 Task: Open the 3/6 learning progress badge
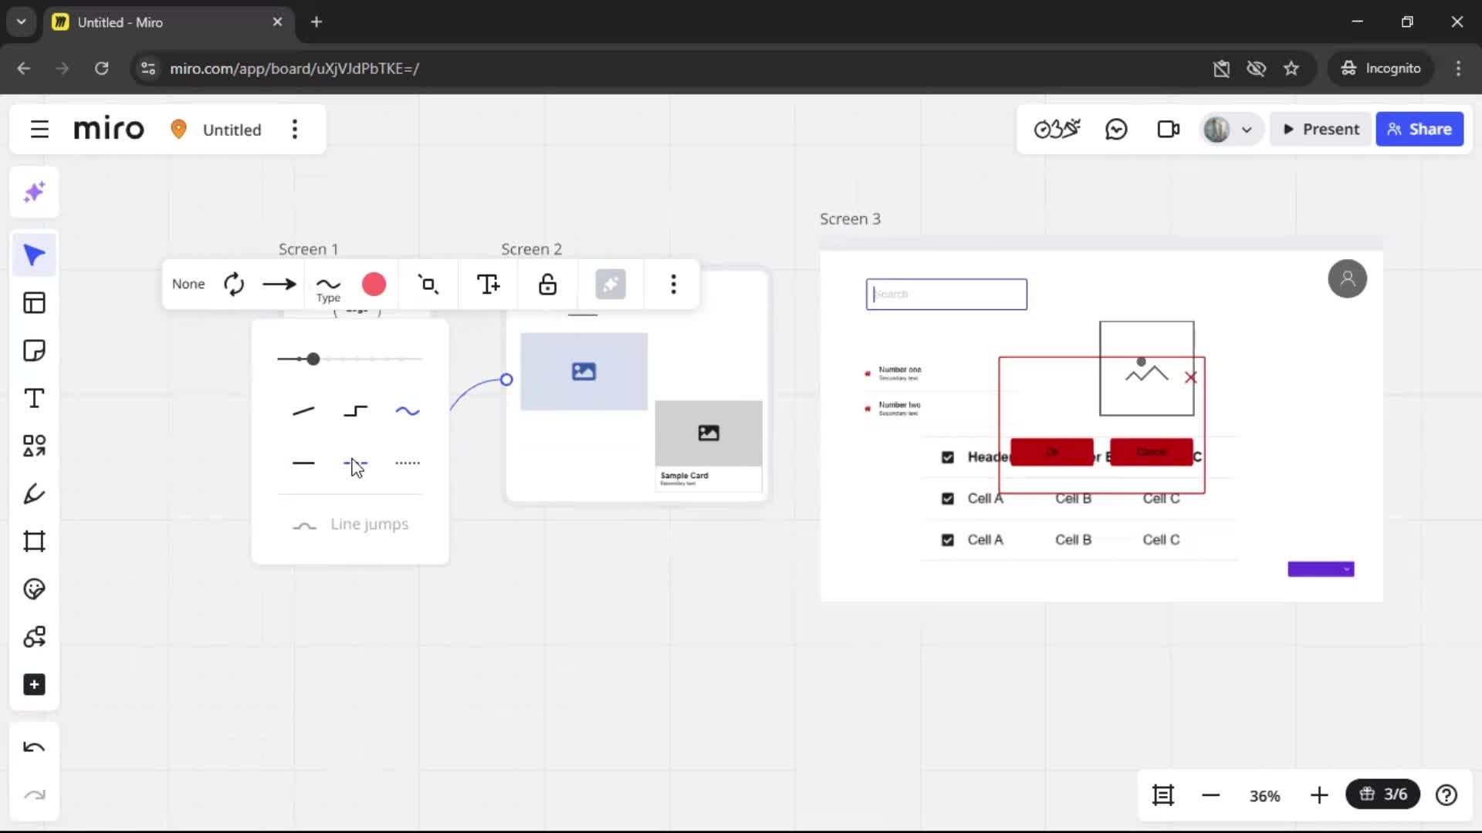pos(1382,794)
